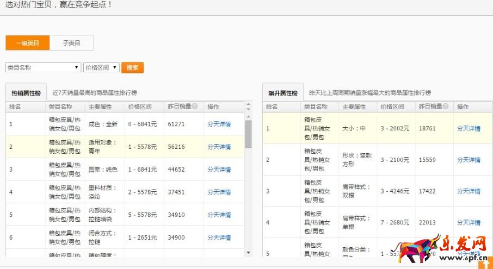Click the scroll-up arrow of the left table
Viewport: 493px width, 269px height.
248,105
